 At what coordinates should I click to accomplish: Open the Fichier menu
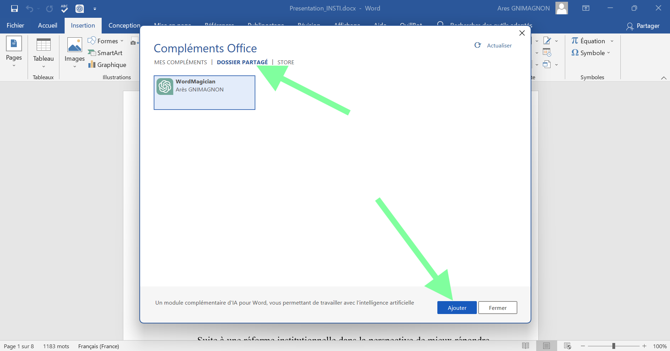pyautogui.click(x=15, y=25)
